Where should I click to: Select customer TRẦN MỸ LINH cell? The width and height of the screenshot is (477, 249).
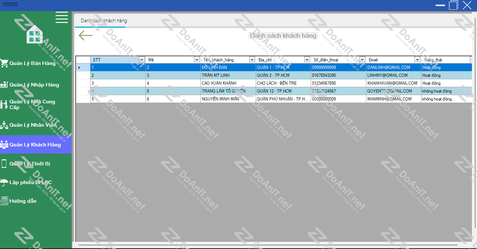click(x=228, y=75)
